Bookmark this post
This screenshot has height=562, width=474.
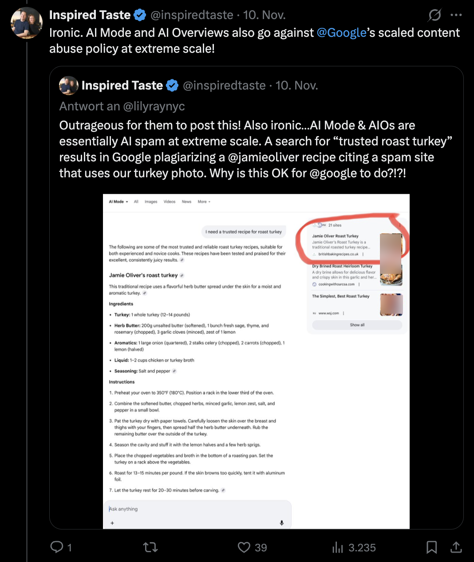point(432,547)
